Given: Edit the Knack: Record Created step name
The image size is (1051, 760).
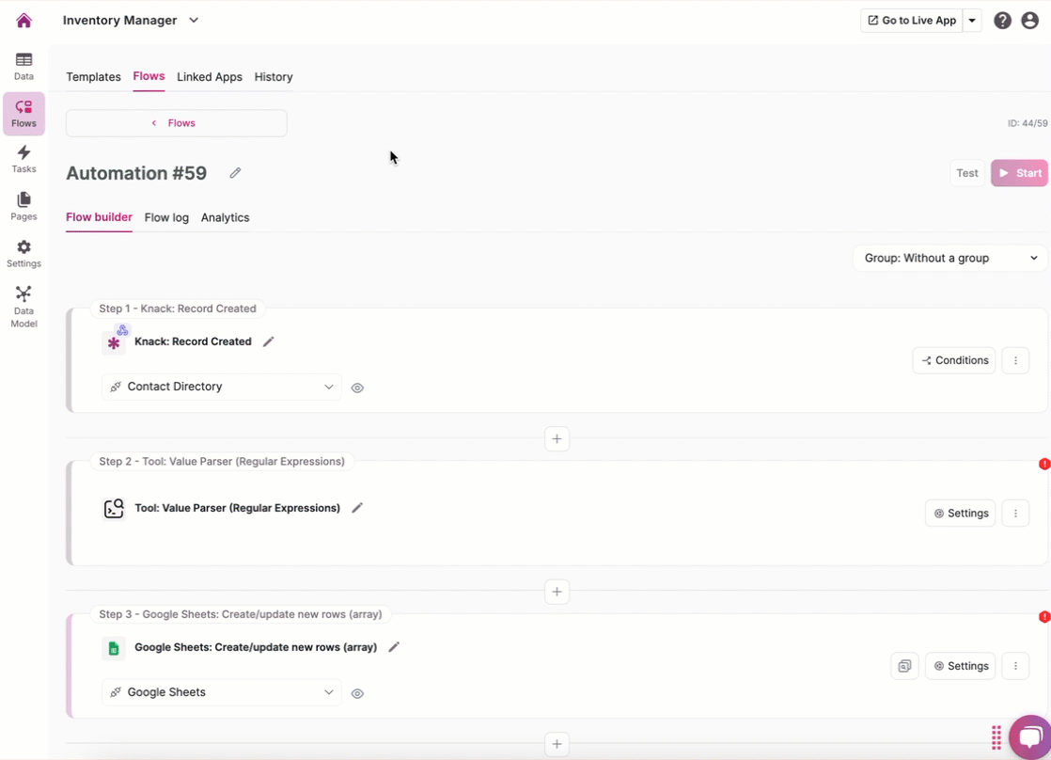Looking at the screenshot, I should (x=268, y=341).
